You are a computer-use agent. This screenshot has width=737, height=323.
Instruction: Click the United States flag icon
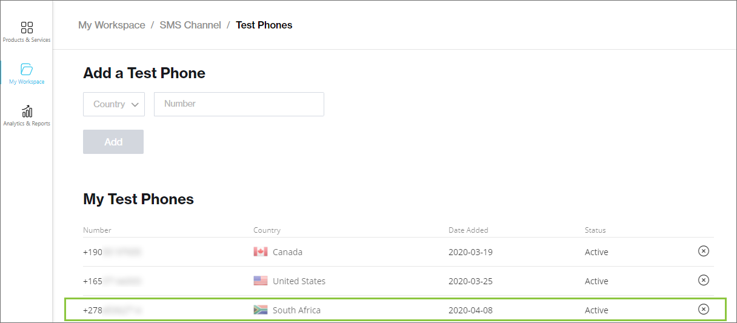pos(261,281)
